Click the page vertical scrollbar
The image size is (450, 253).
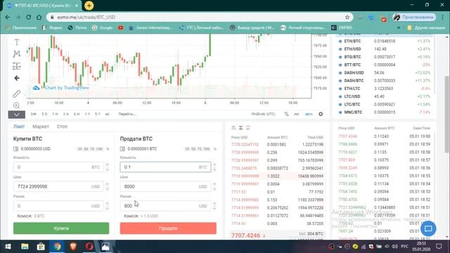click(x=447, y=115)
